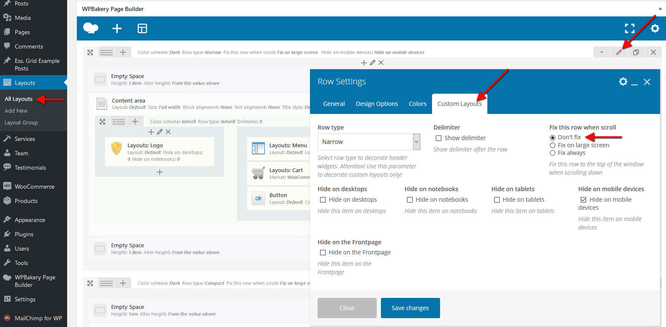
Task: Edit first Dark Narrow row pencil icon
Action: point(619,52)
